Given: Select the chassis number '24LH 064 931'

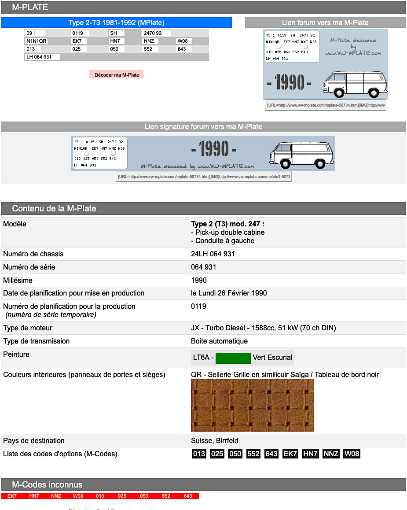Looking at the screenshot, I should (x=213, y=254).
